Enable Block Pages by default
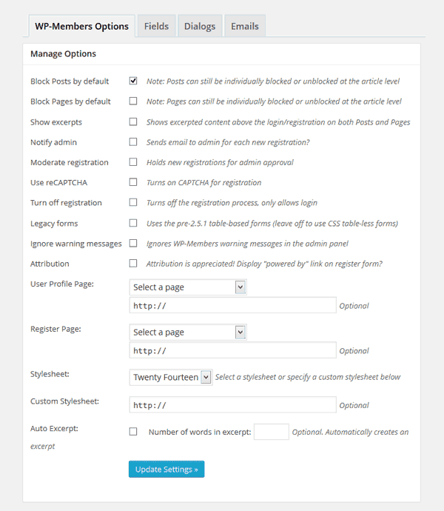The width and height of the screenshot is (444, 511). [133, 101]
